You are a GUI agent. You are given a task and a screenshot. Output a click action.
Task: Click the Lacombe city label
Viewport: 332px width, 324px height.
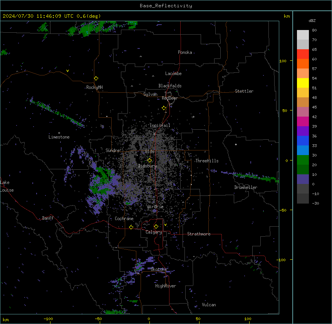pyautogui.click(x=173, y=73)
